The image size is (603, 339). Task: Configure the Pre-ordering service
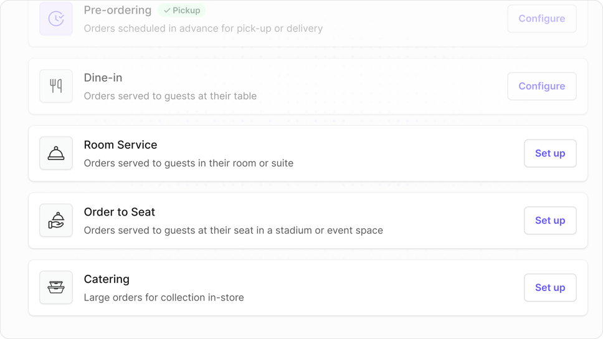541,19
